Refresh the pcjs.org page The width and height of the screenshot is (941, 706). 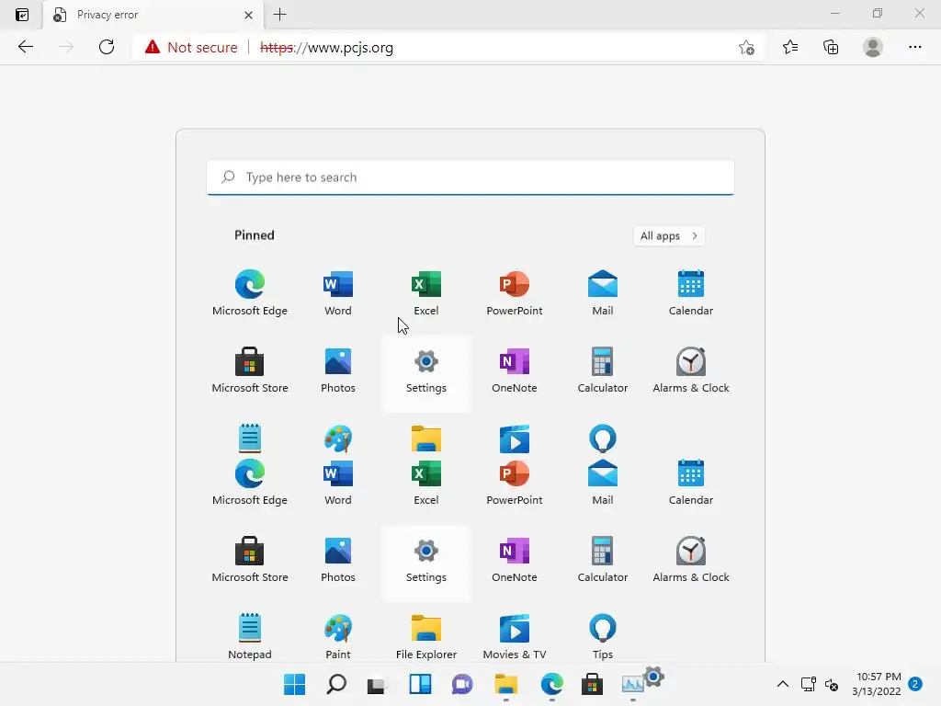107,47
